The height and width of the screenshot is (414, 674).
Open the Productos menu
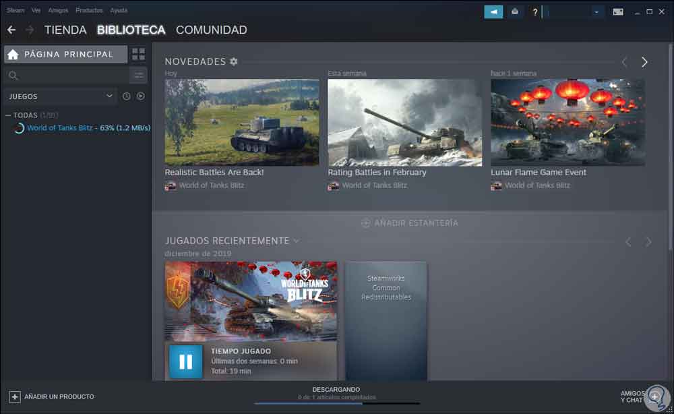pyautogui.click(x=89, y=10)
